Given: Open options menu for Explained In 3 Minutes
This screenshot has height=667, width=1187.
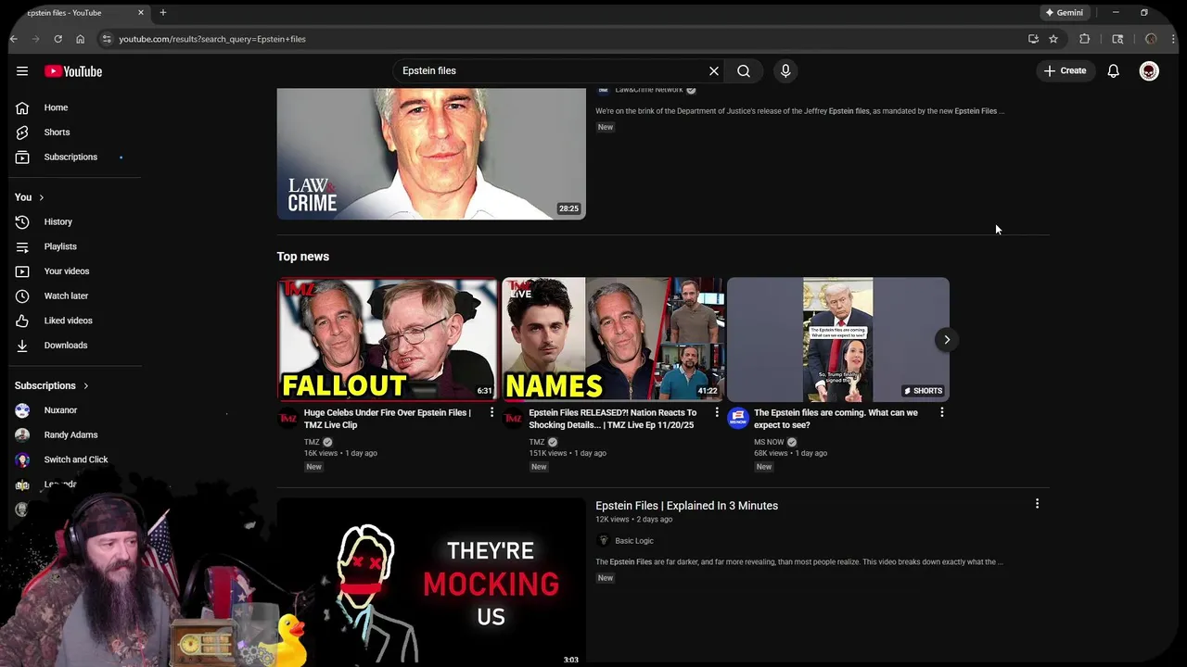Looking at the screenshot, I should coord(1037,504).
